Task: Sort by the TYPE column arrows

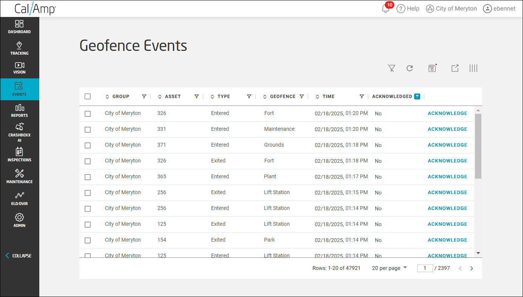Action: pos(212,97)
